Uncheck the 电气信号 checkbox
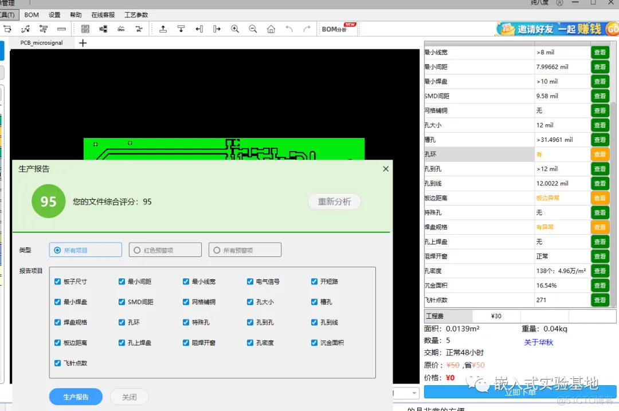 250,282
